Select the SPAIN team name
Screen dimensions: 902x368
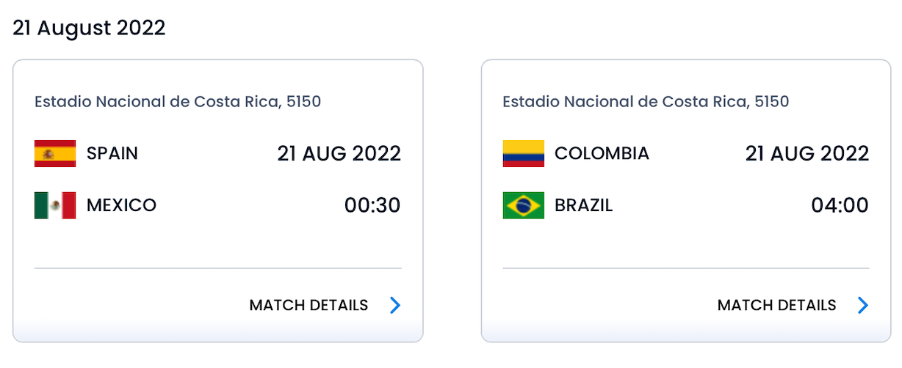pyautogui.click(x=112, y=154)
